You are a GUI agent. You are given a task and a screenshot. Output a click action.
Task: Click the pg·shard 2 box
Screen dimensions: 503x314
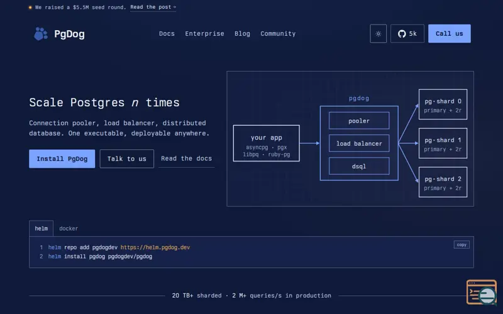click(x=443, y=182)
